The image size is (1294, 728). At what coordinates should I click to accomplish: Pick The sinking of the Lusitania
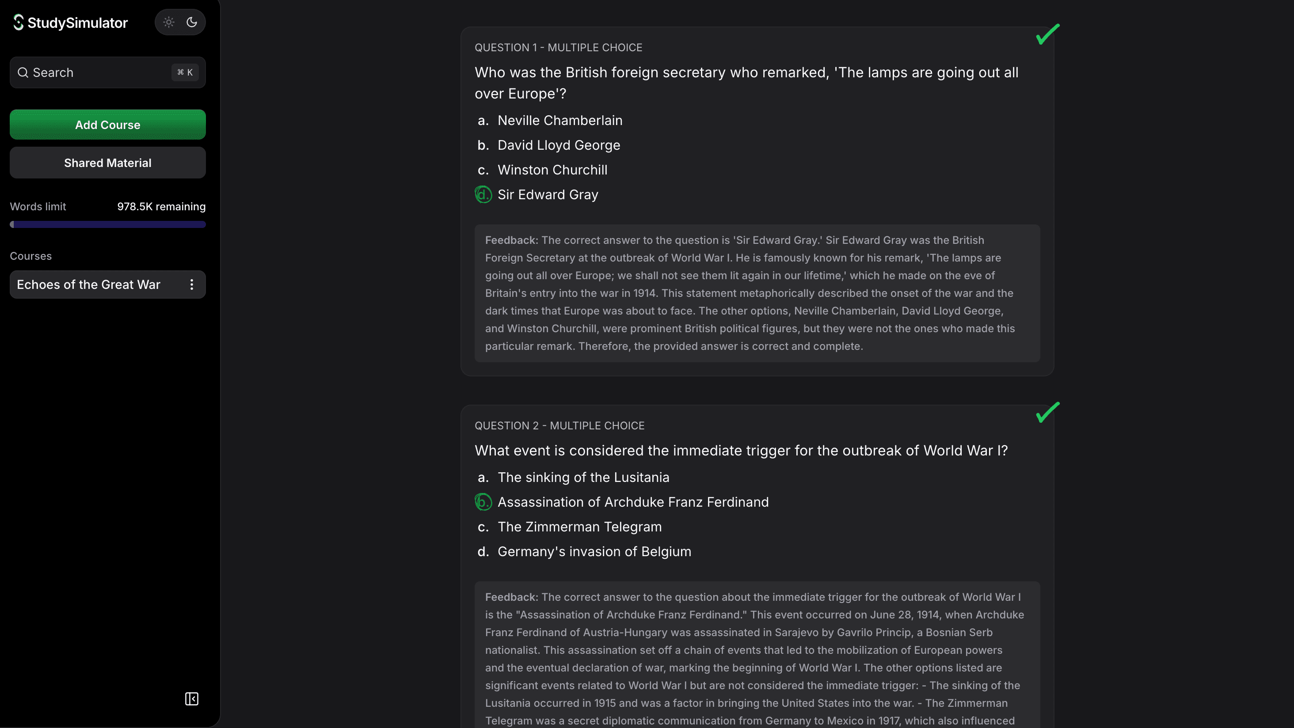[x=583, y=477]
